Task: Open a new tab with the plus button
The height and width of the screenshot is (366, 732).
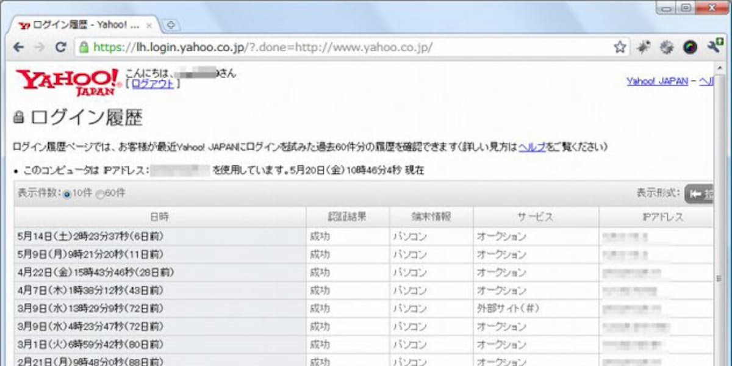Action: point(171,26)
